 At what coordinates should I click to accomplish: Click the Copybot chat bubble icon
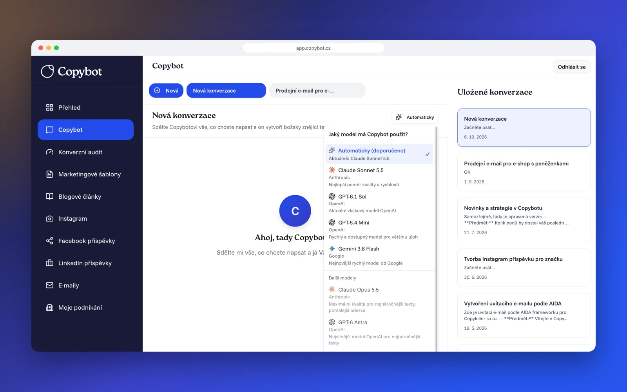(x=49, y=130)
